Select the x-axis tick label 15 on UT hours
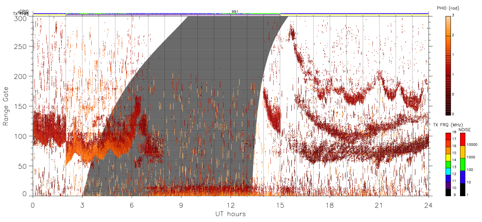 click(x=280, y=205)
